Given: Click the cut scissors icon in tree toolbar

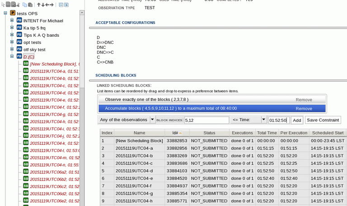Looking at the screenshot, I should coord(19,5).
